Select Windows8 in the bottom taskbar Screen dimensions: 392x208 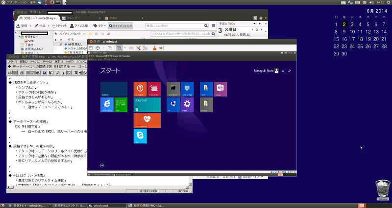pos(107,206)
